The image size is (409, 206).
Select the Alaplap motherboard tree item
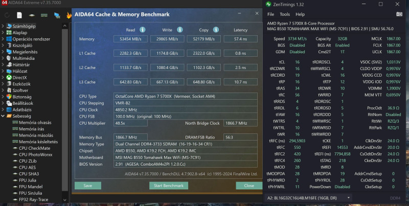coord(20,33)
